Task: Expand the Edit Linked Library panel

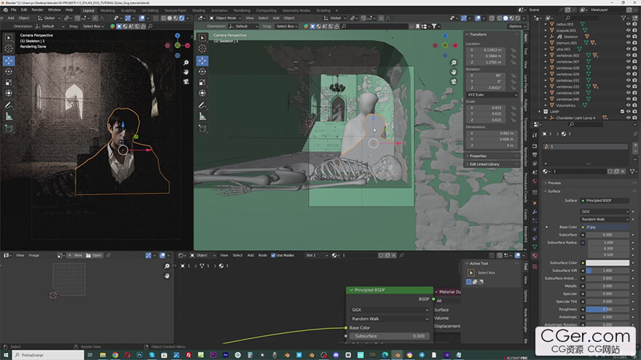Action: pyautogui.click(x=482, y=164)
